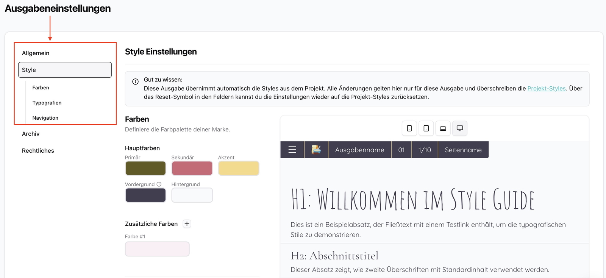Switch preview to smartphone view
This screenshot has height=278, width=606.
[409, 128]
